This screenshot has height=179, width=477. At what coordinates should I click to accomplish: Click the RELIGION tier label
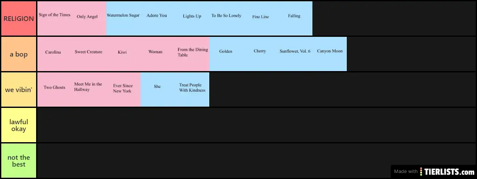[18, 18]
